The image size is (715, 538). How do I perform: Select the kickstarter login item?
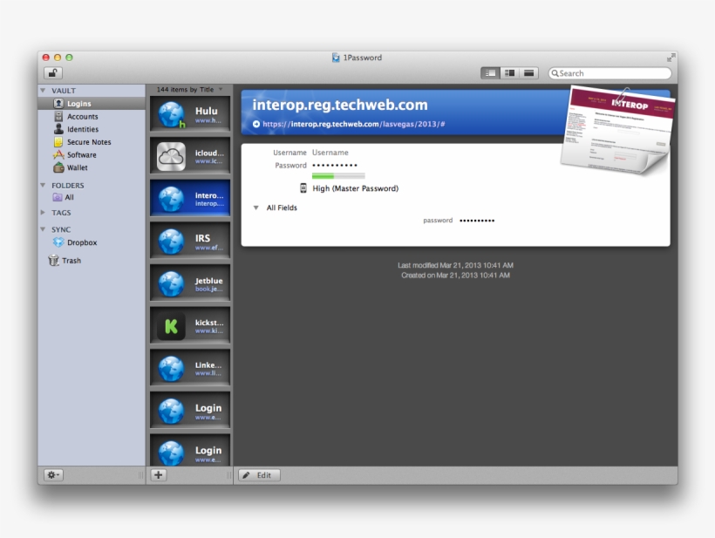(x=190, y=325)
